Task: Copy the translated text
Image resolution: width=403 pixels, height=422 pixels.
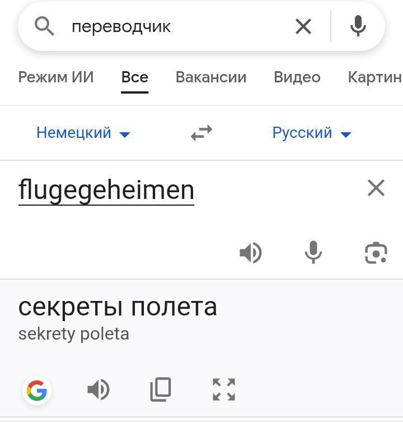Action: [x=161, y=390]
